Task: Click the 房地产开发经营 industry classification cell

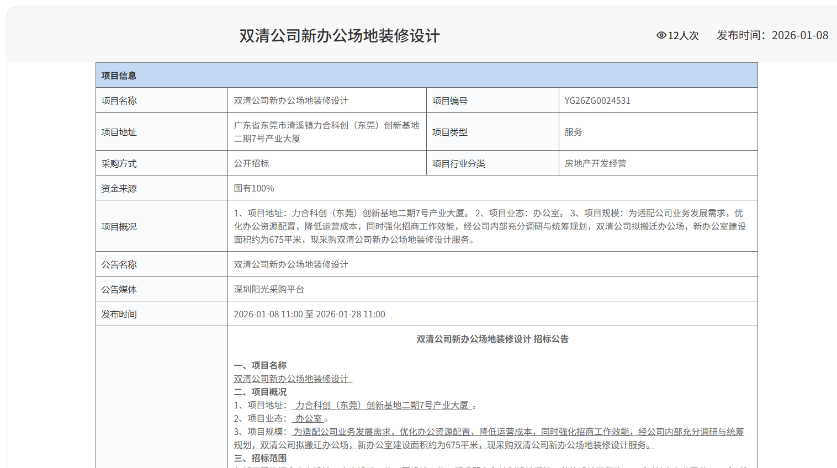Action: tap(595, 163)
